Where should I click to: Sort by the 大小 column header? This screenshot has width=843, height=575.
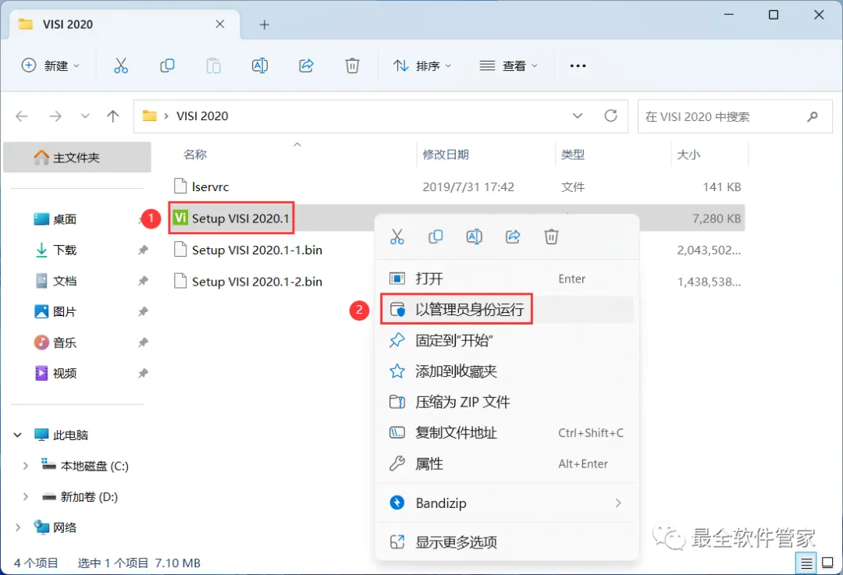pos(688,154)
